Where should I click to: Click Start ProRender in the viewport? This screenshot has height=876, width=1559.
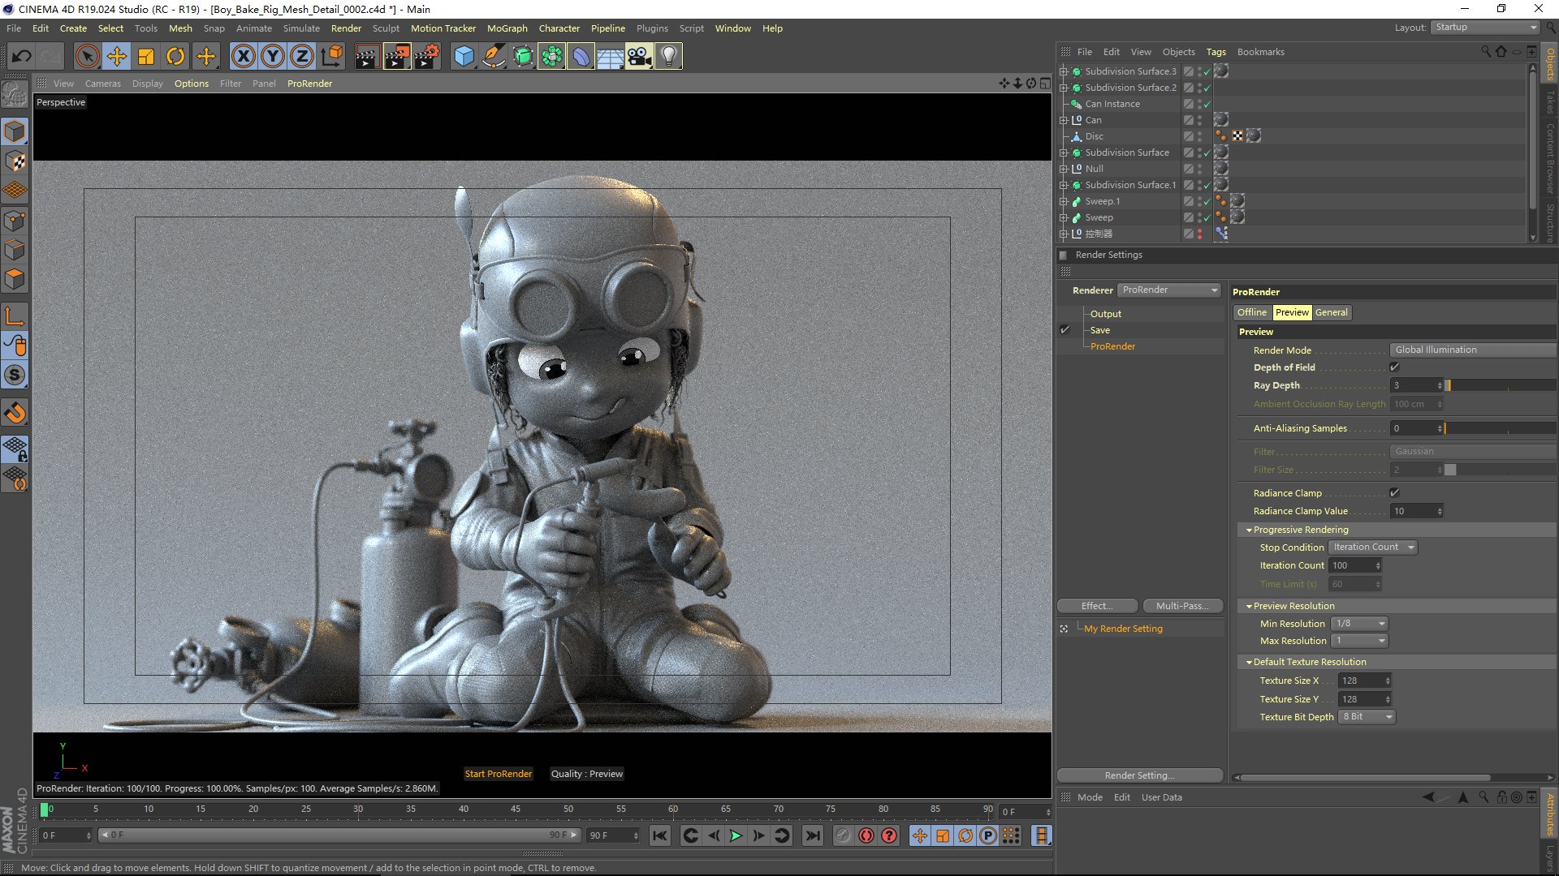click(498, 774)
